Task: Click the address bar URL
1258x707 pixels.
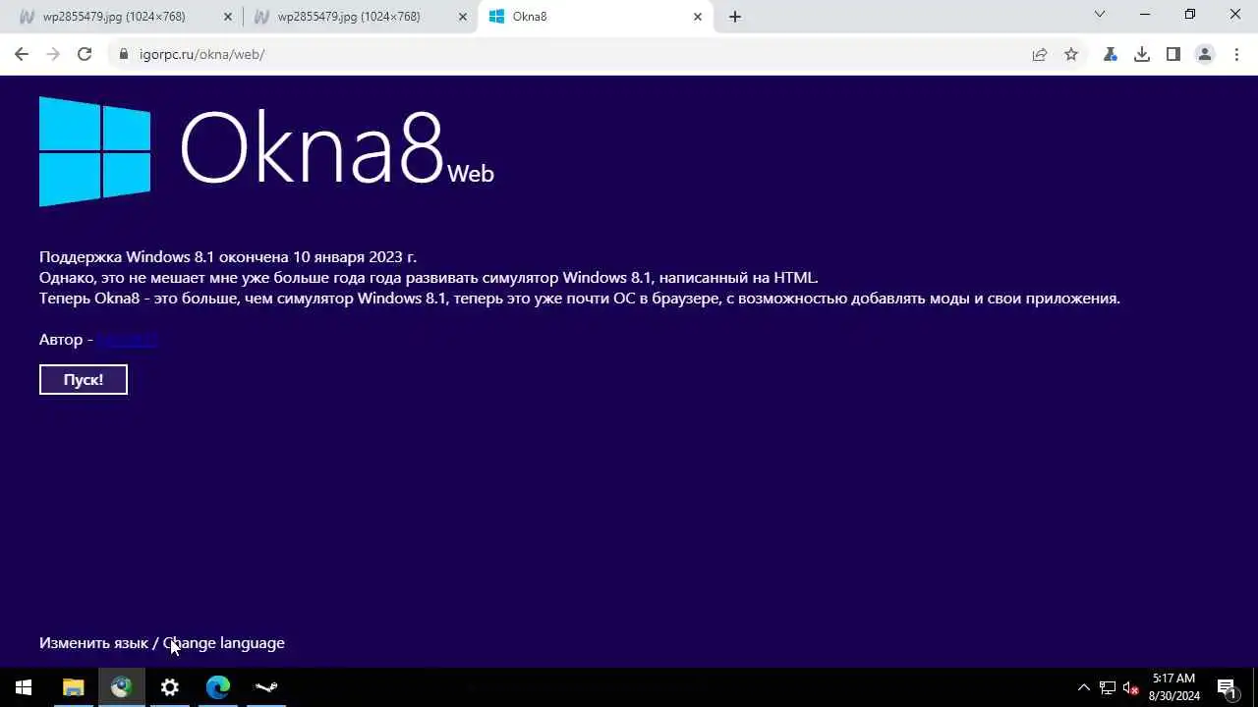Action: tap(201, 54)
